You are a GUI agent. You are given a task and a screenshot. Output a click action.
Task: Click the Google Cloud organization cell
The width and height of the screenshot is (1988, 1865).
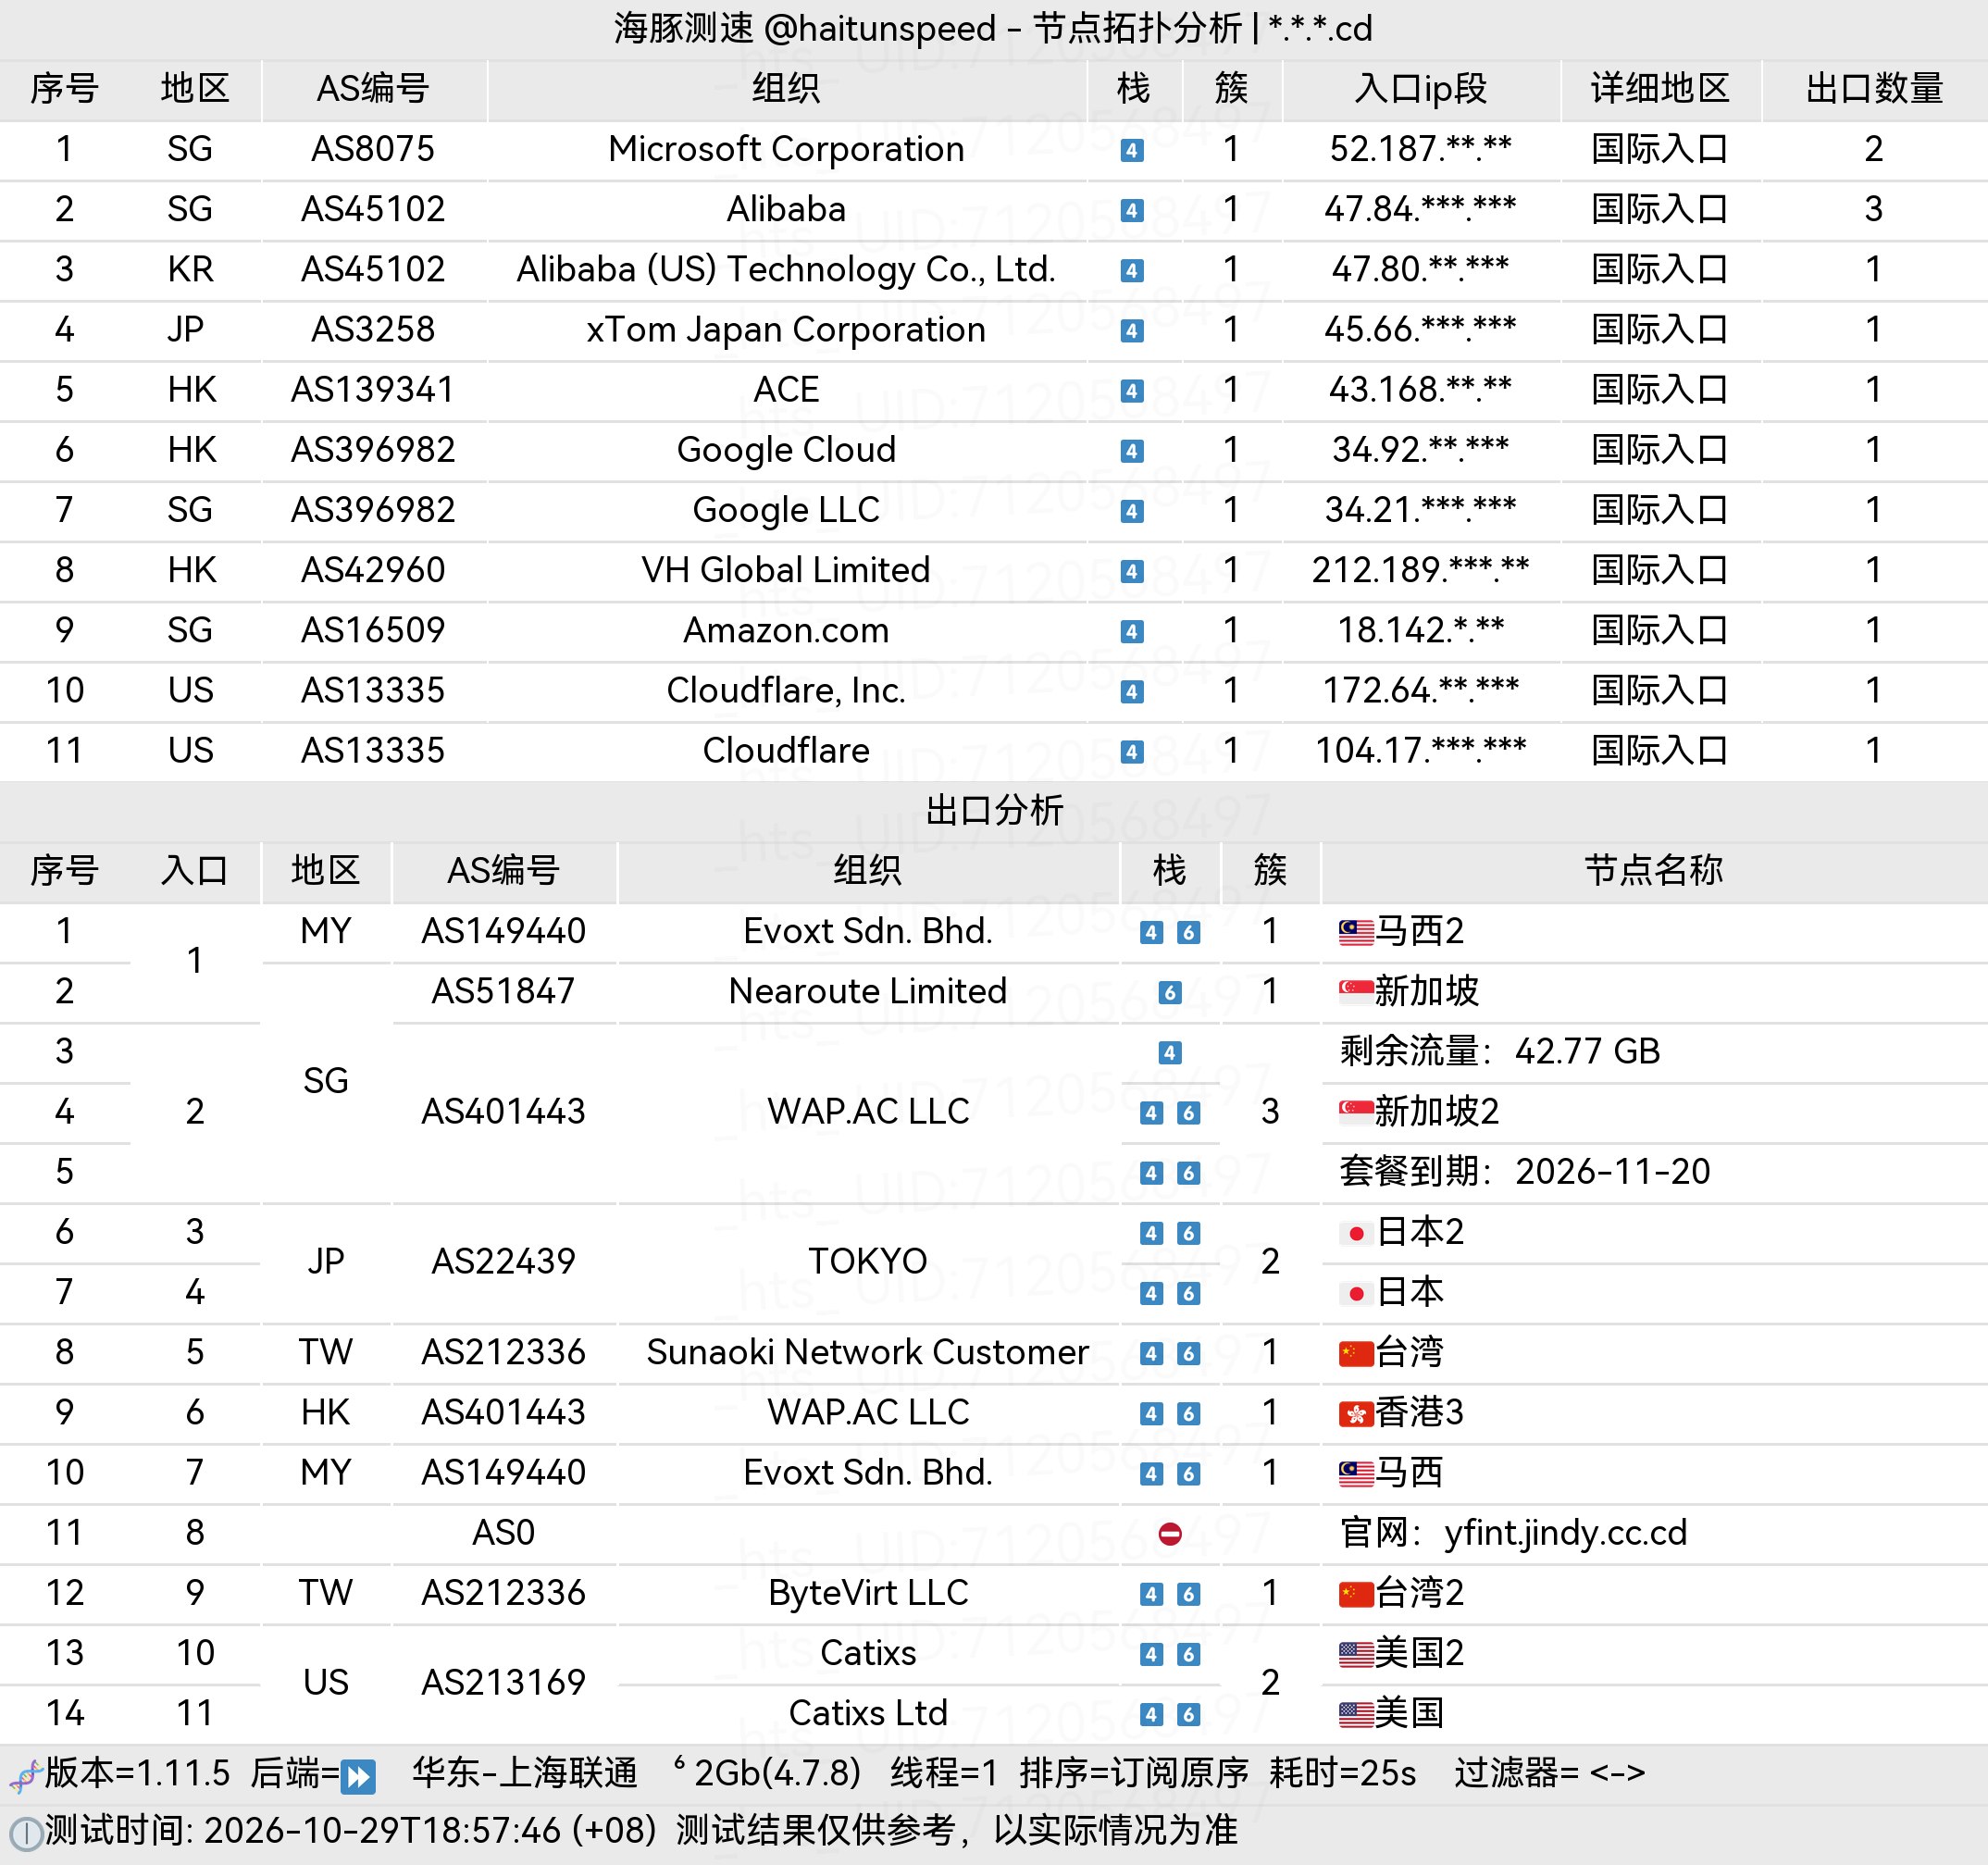pos(786,450)
